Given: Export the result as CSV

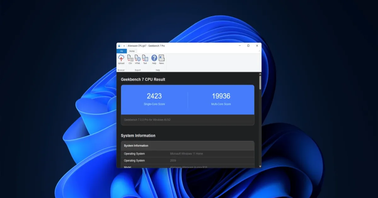Looking at the screenshot, I should [x=130, y=60].
